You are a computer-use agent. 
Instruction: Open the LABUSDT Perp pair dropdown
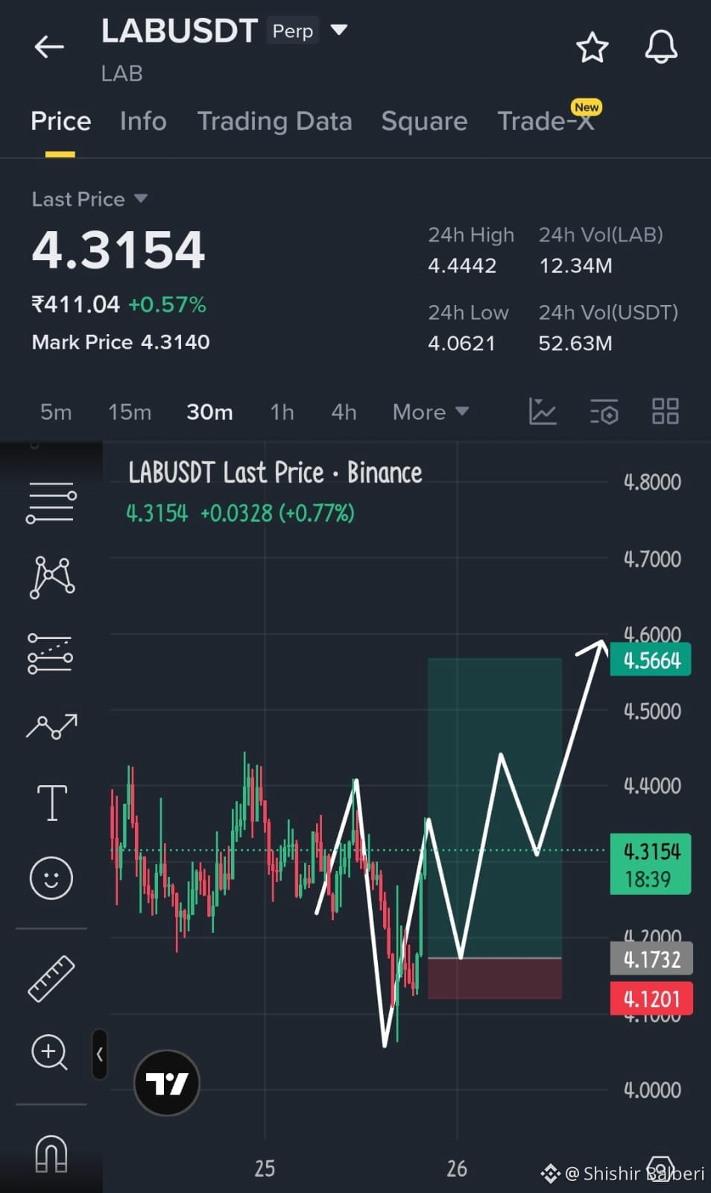339,30
